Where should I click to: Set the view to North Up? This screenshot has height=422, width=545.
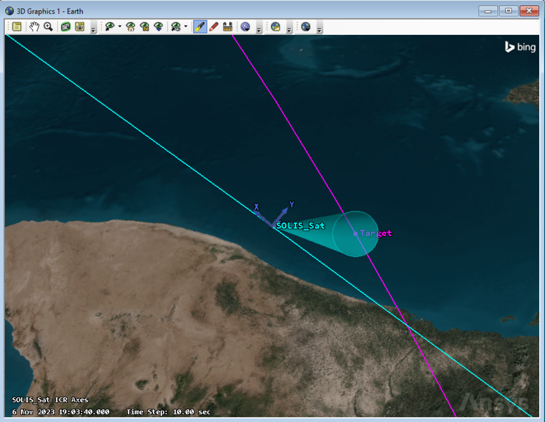click(x=143, y=27)
